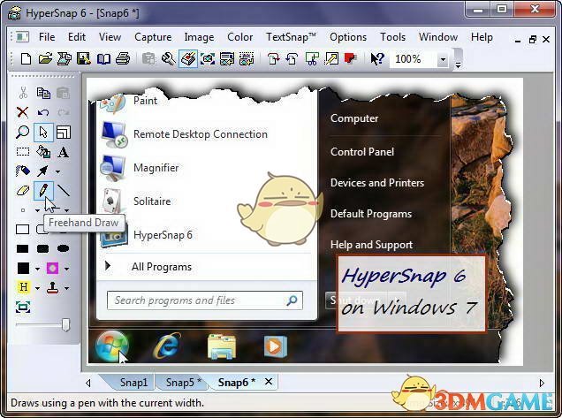Acquire an image with the scanner icon
Viewport: 562px width, 418px height.
[65, 58]
